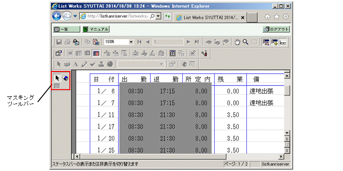Click the save floppy-disk toolbar icon
This screenshot has width=343, height=171.
click(x=59, y=42)
